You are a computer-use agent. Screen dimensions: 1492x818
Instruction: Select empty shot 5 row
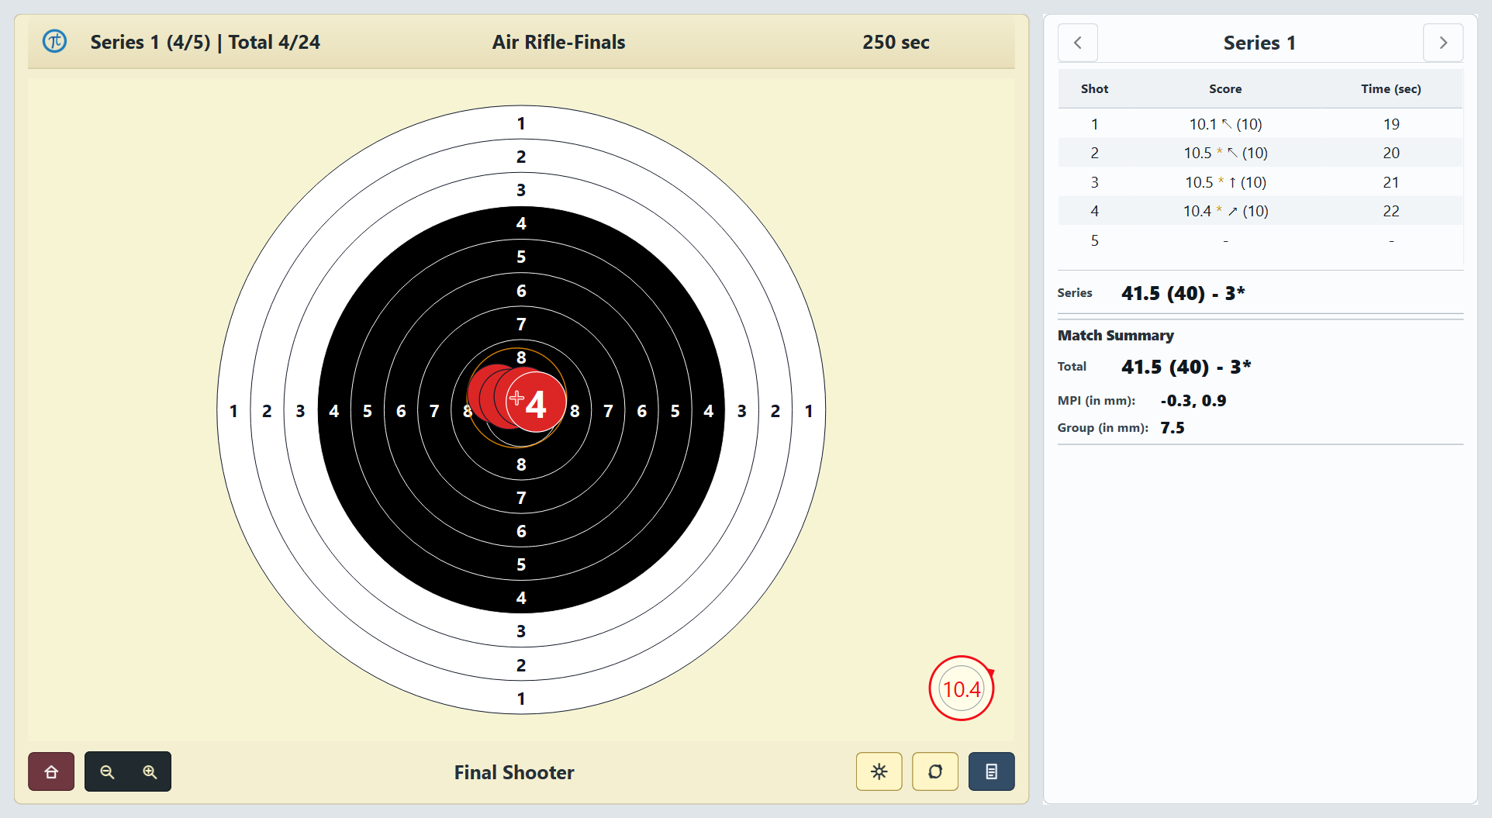[1260, 240]
